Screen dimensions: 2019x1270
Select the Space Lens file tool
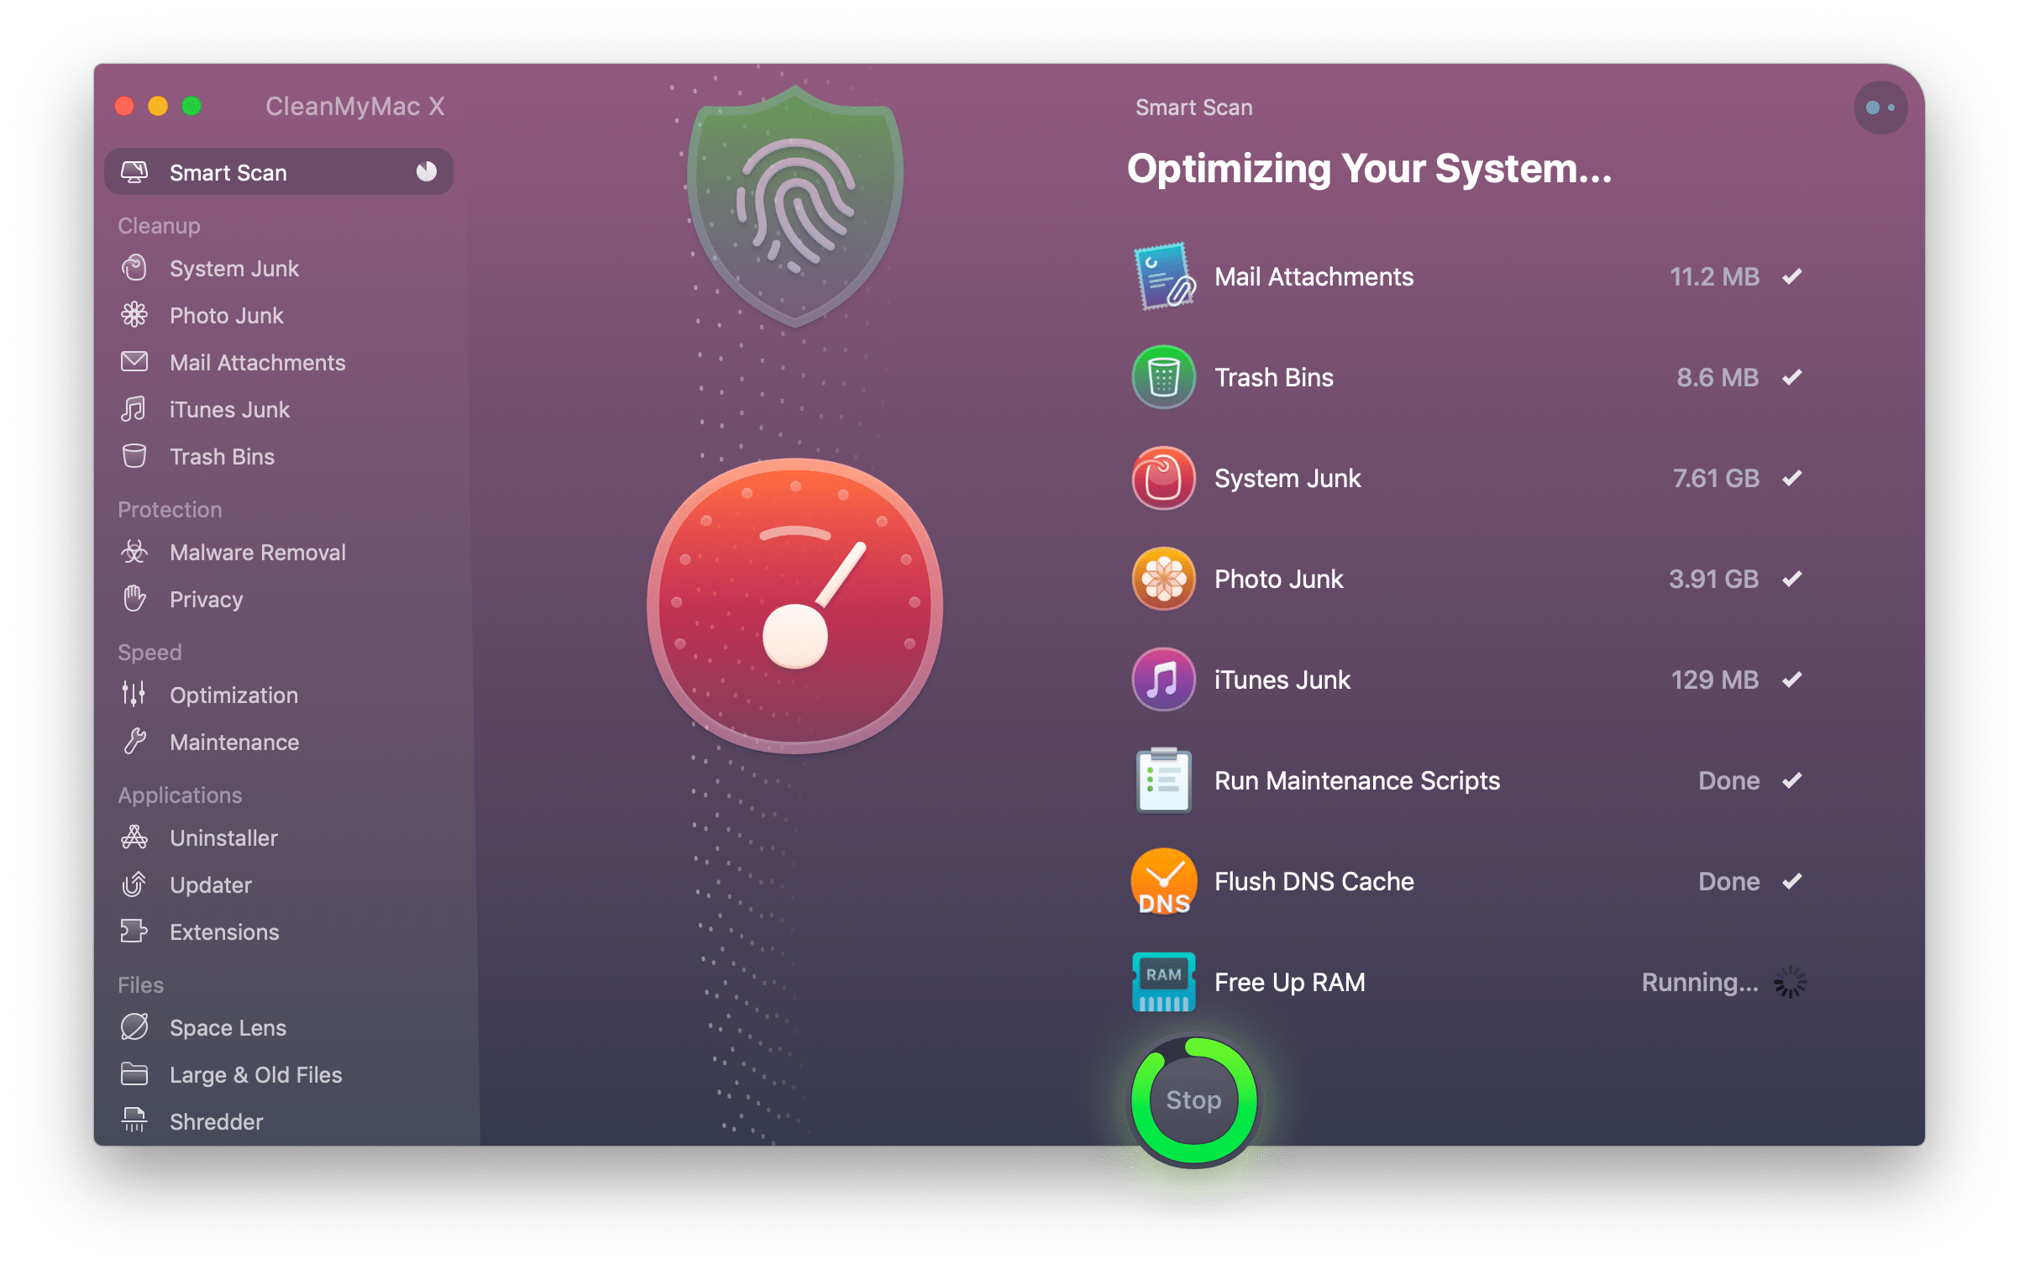click(x=227, y=1027)
